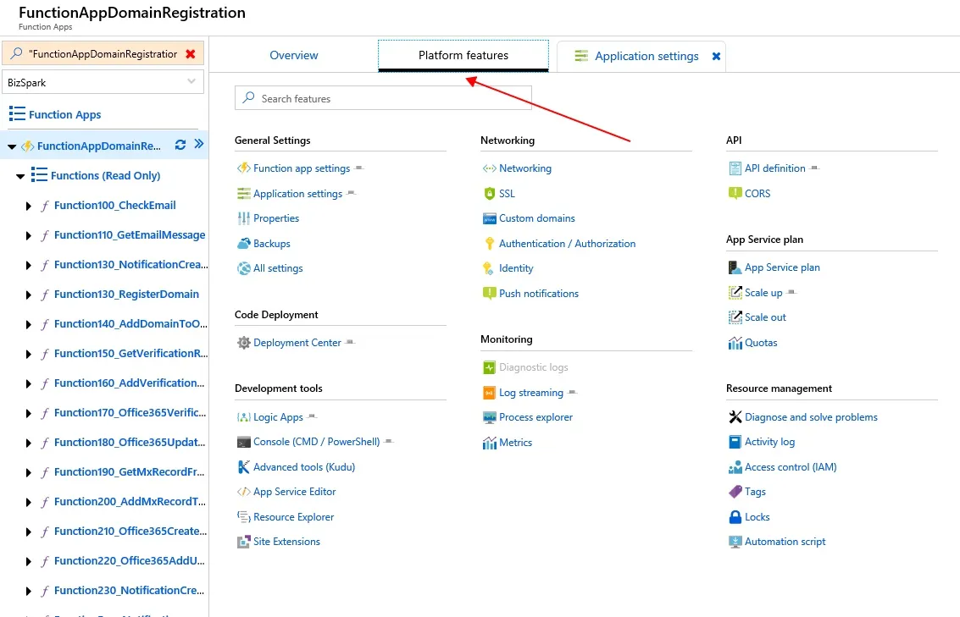Switch to the Overview tab
The height and width of the screenshot is (617, 960).
pyautogui.click(x=294, y=56)
